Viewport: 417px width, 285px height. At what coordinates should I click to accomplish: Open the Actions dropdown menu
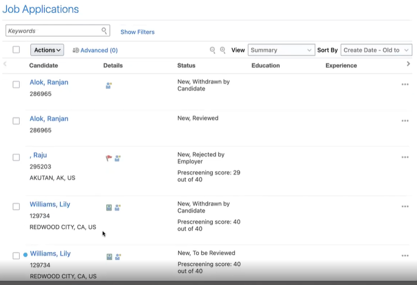tap(47, 50)
